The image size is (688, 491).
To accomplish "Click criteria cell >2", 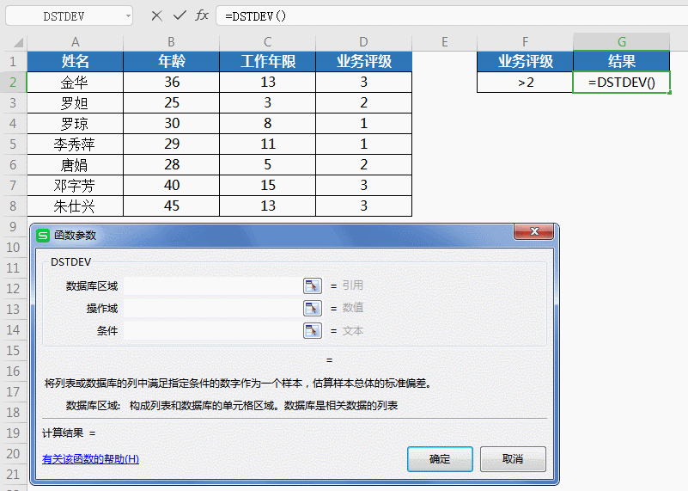I will coord(525,83).
